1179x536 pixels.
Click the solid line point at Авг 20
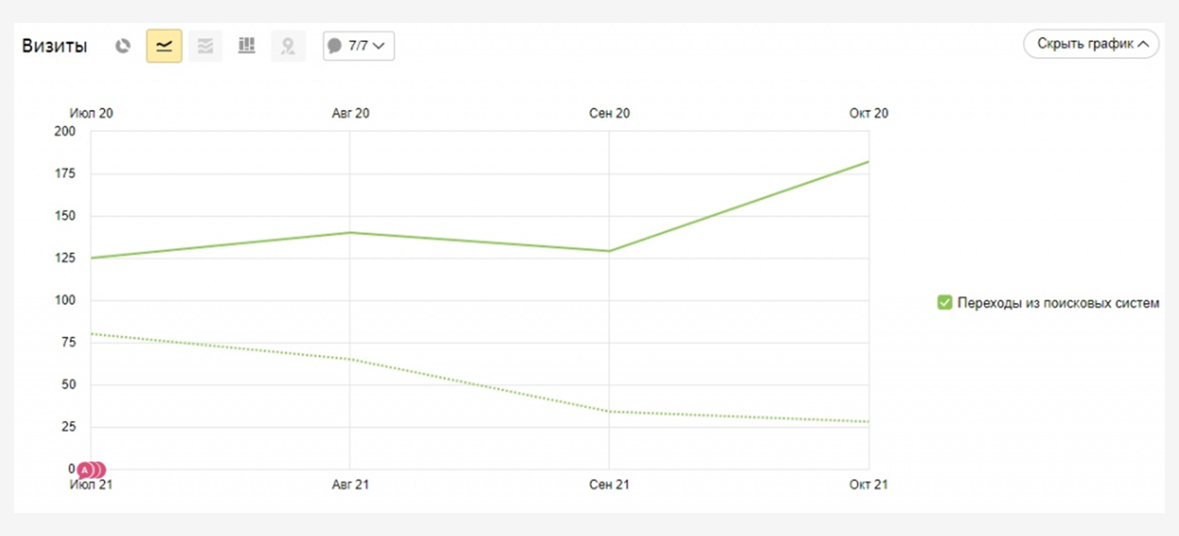point(350,233)
